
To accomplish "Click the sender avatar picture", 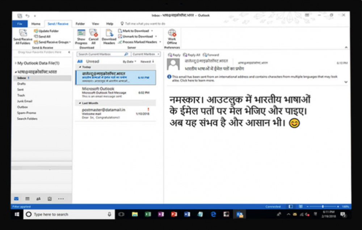I will pyautogui.click(x=173, y=65).
